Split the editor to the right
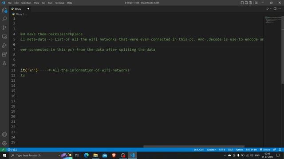Image resolution: width=284 pixels, height=159 pixels. (275, 9)
